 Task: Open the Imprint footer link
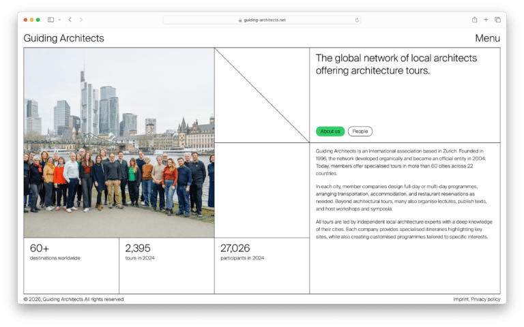(x=461, y=299)
